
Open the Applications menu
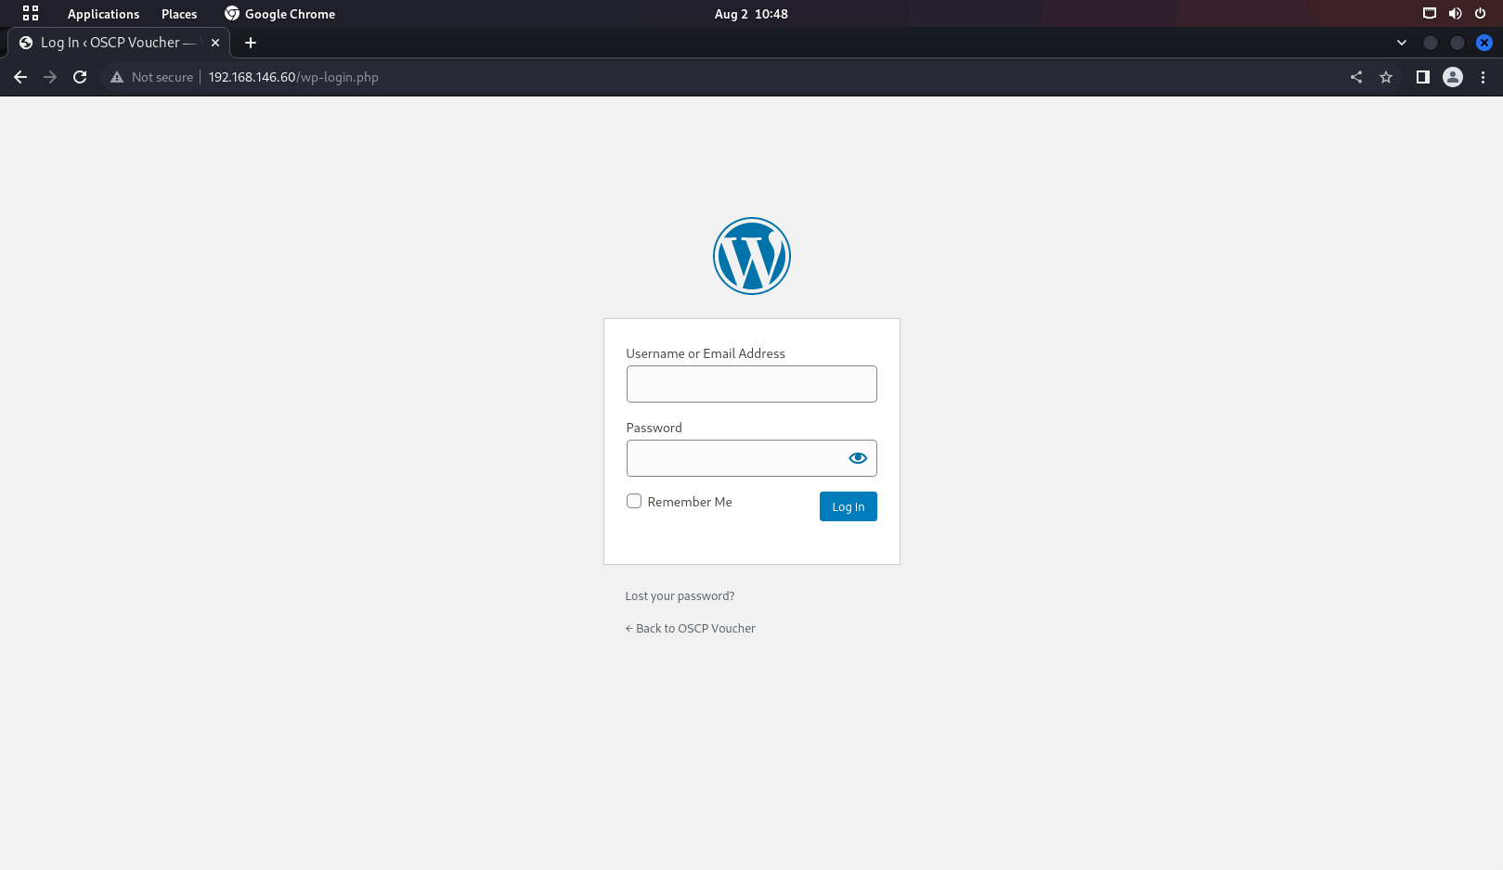click(103, 14)
